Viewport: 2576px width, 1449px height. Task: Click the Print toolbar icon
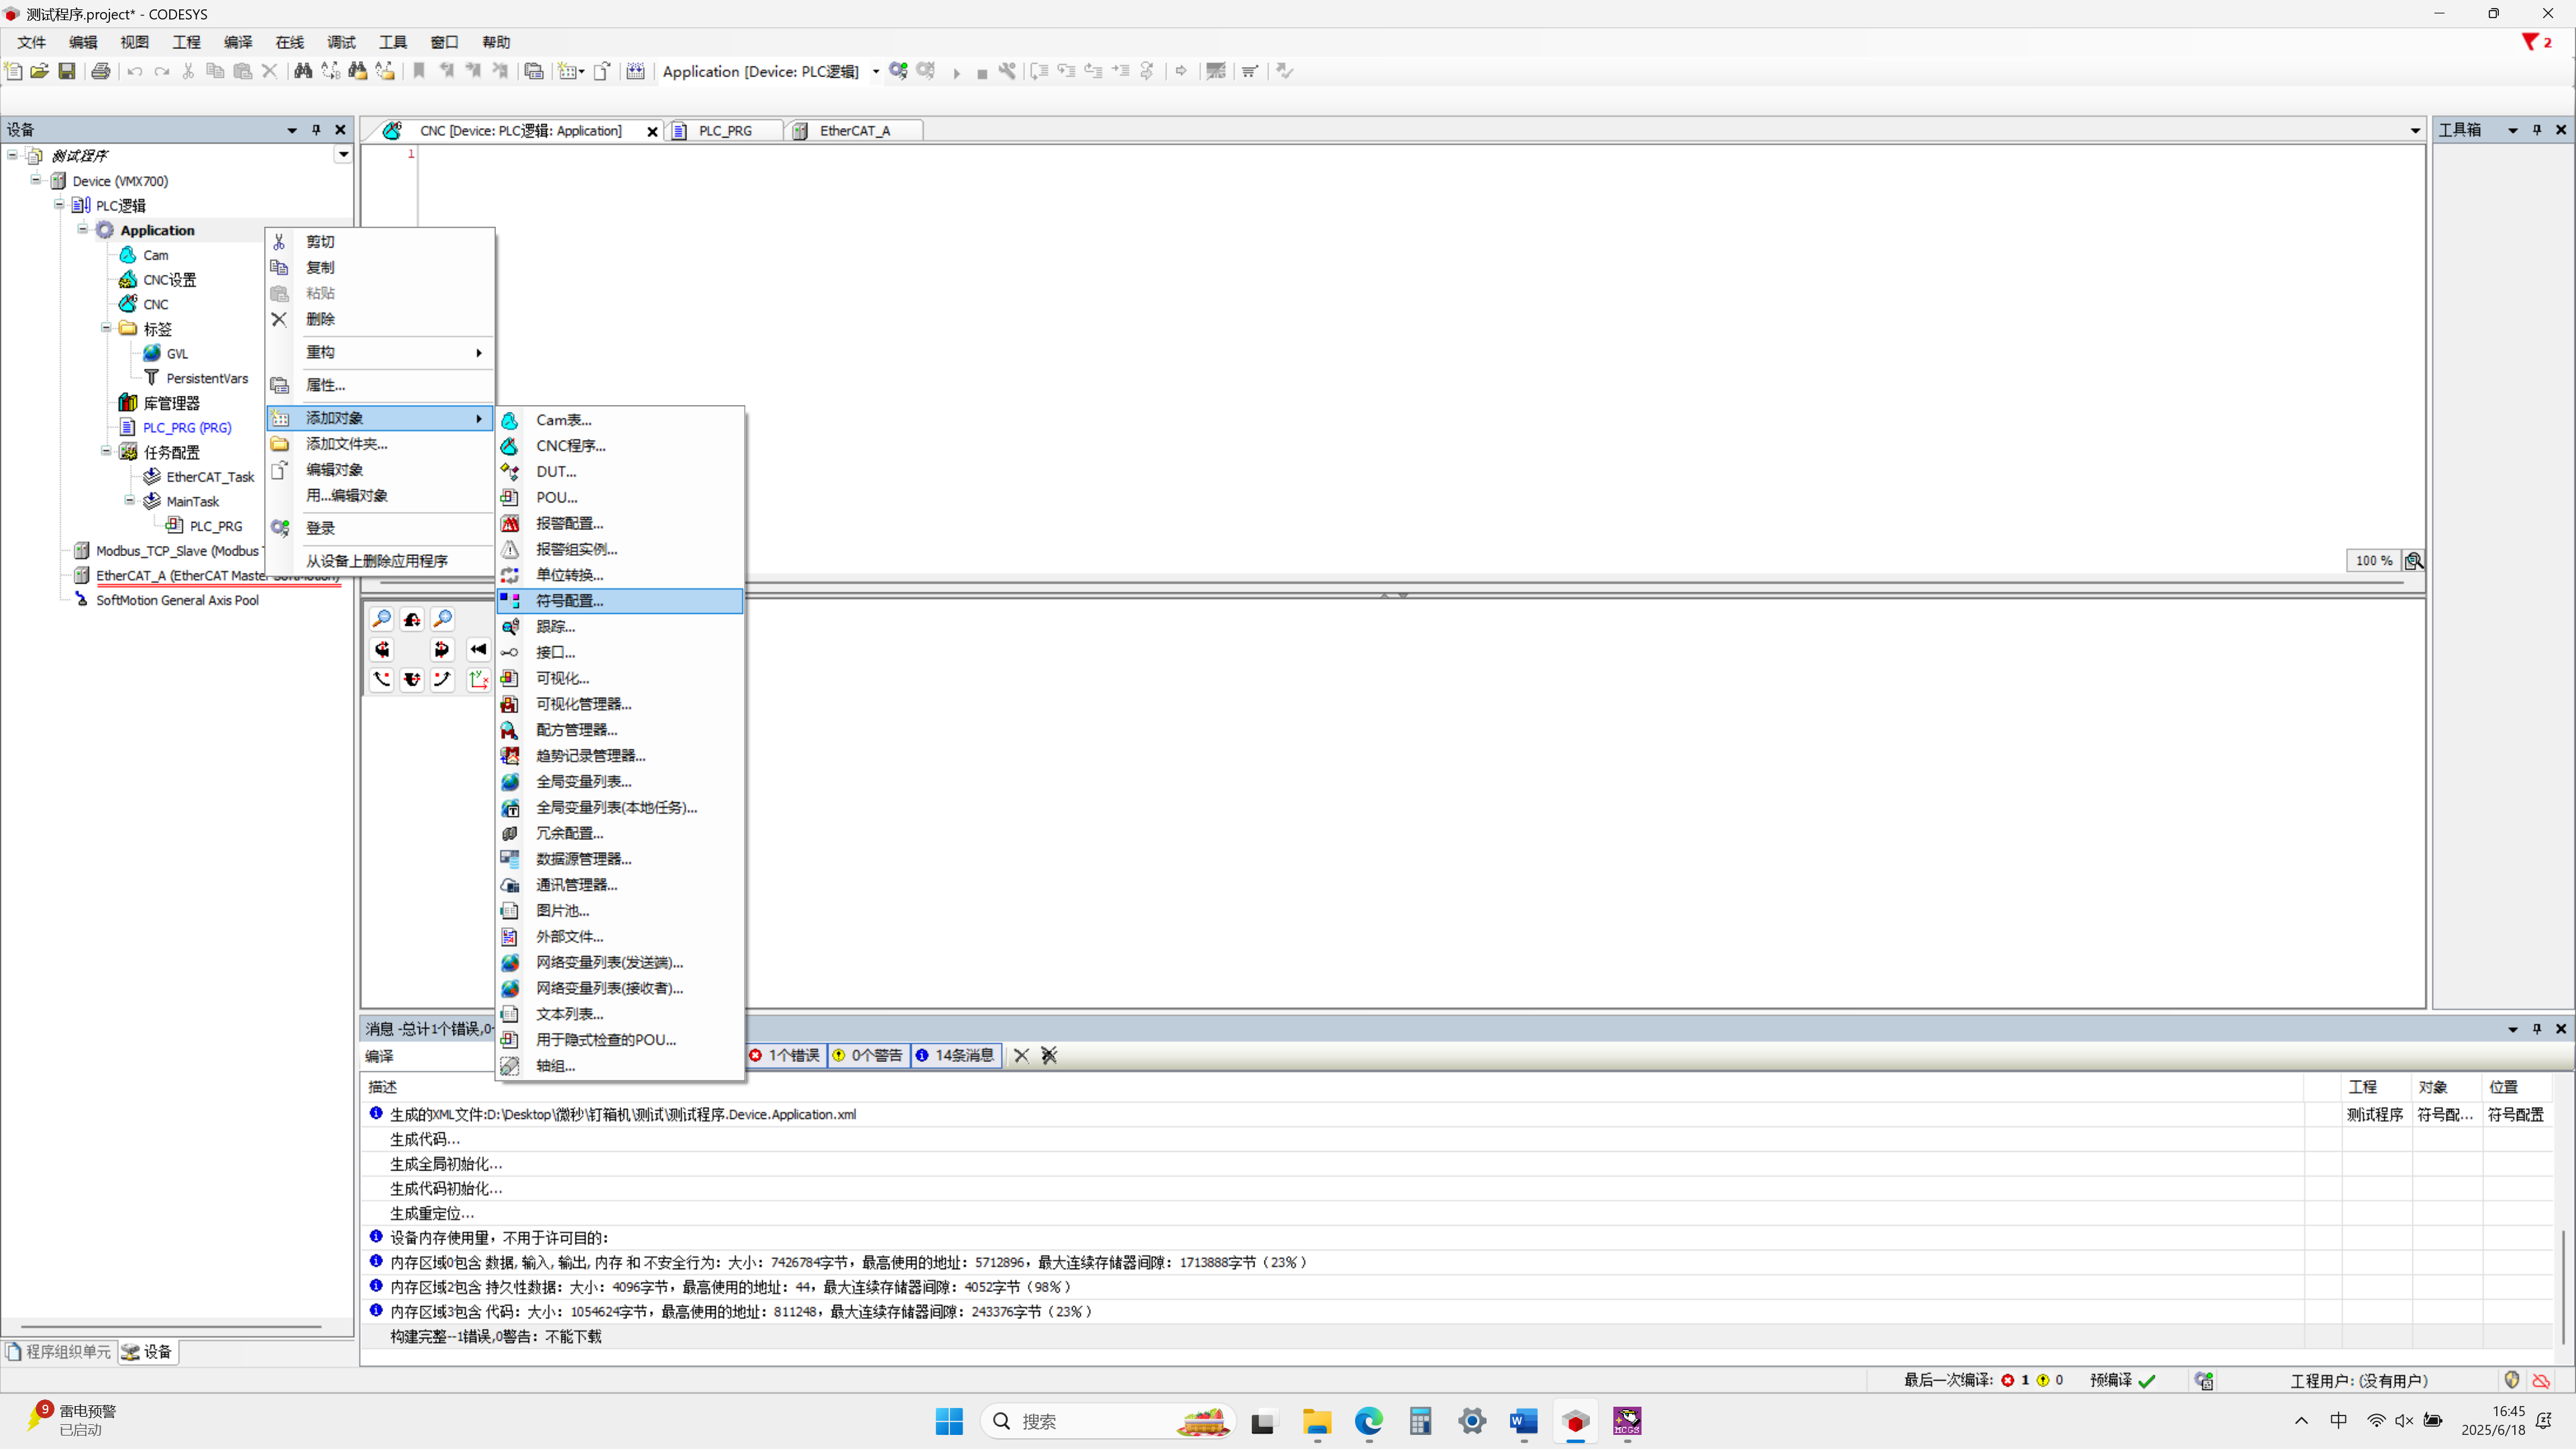[101, 71]
